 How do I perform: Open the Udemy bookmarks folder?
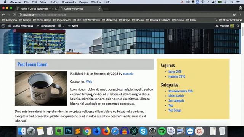point(138,20)
